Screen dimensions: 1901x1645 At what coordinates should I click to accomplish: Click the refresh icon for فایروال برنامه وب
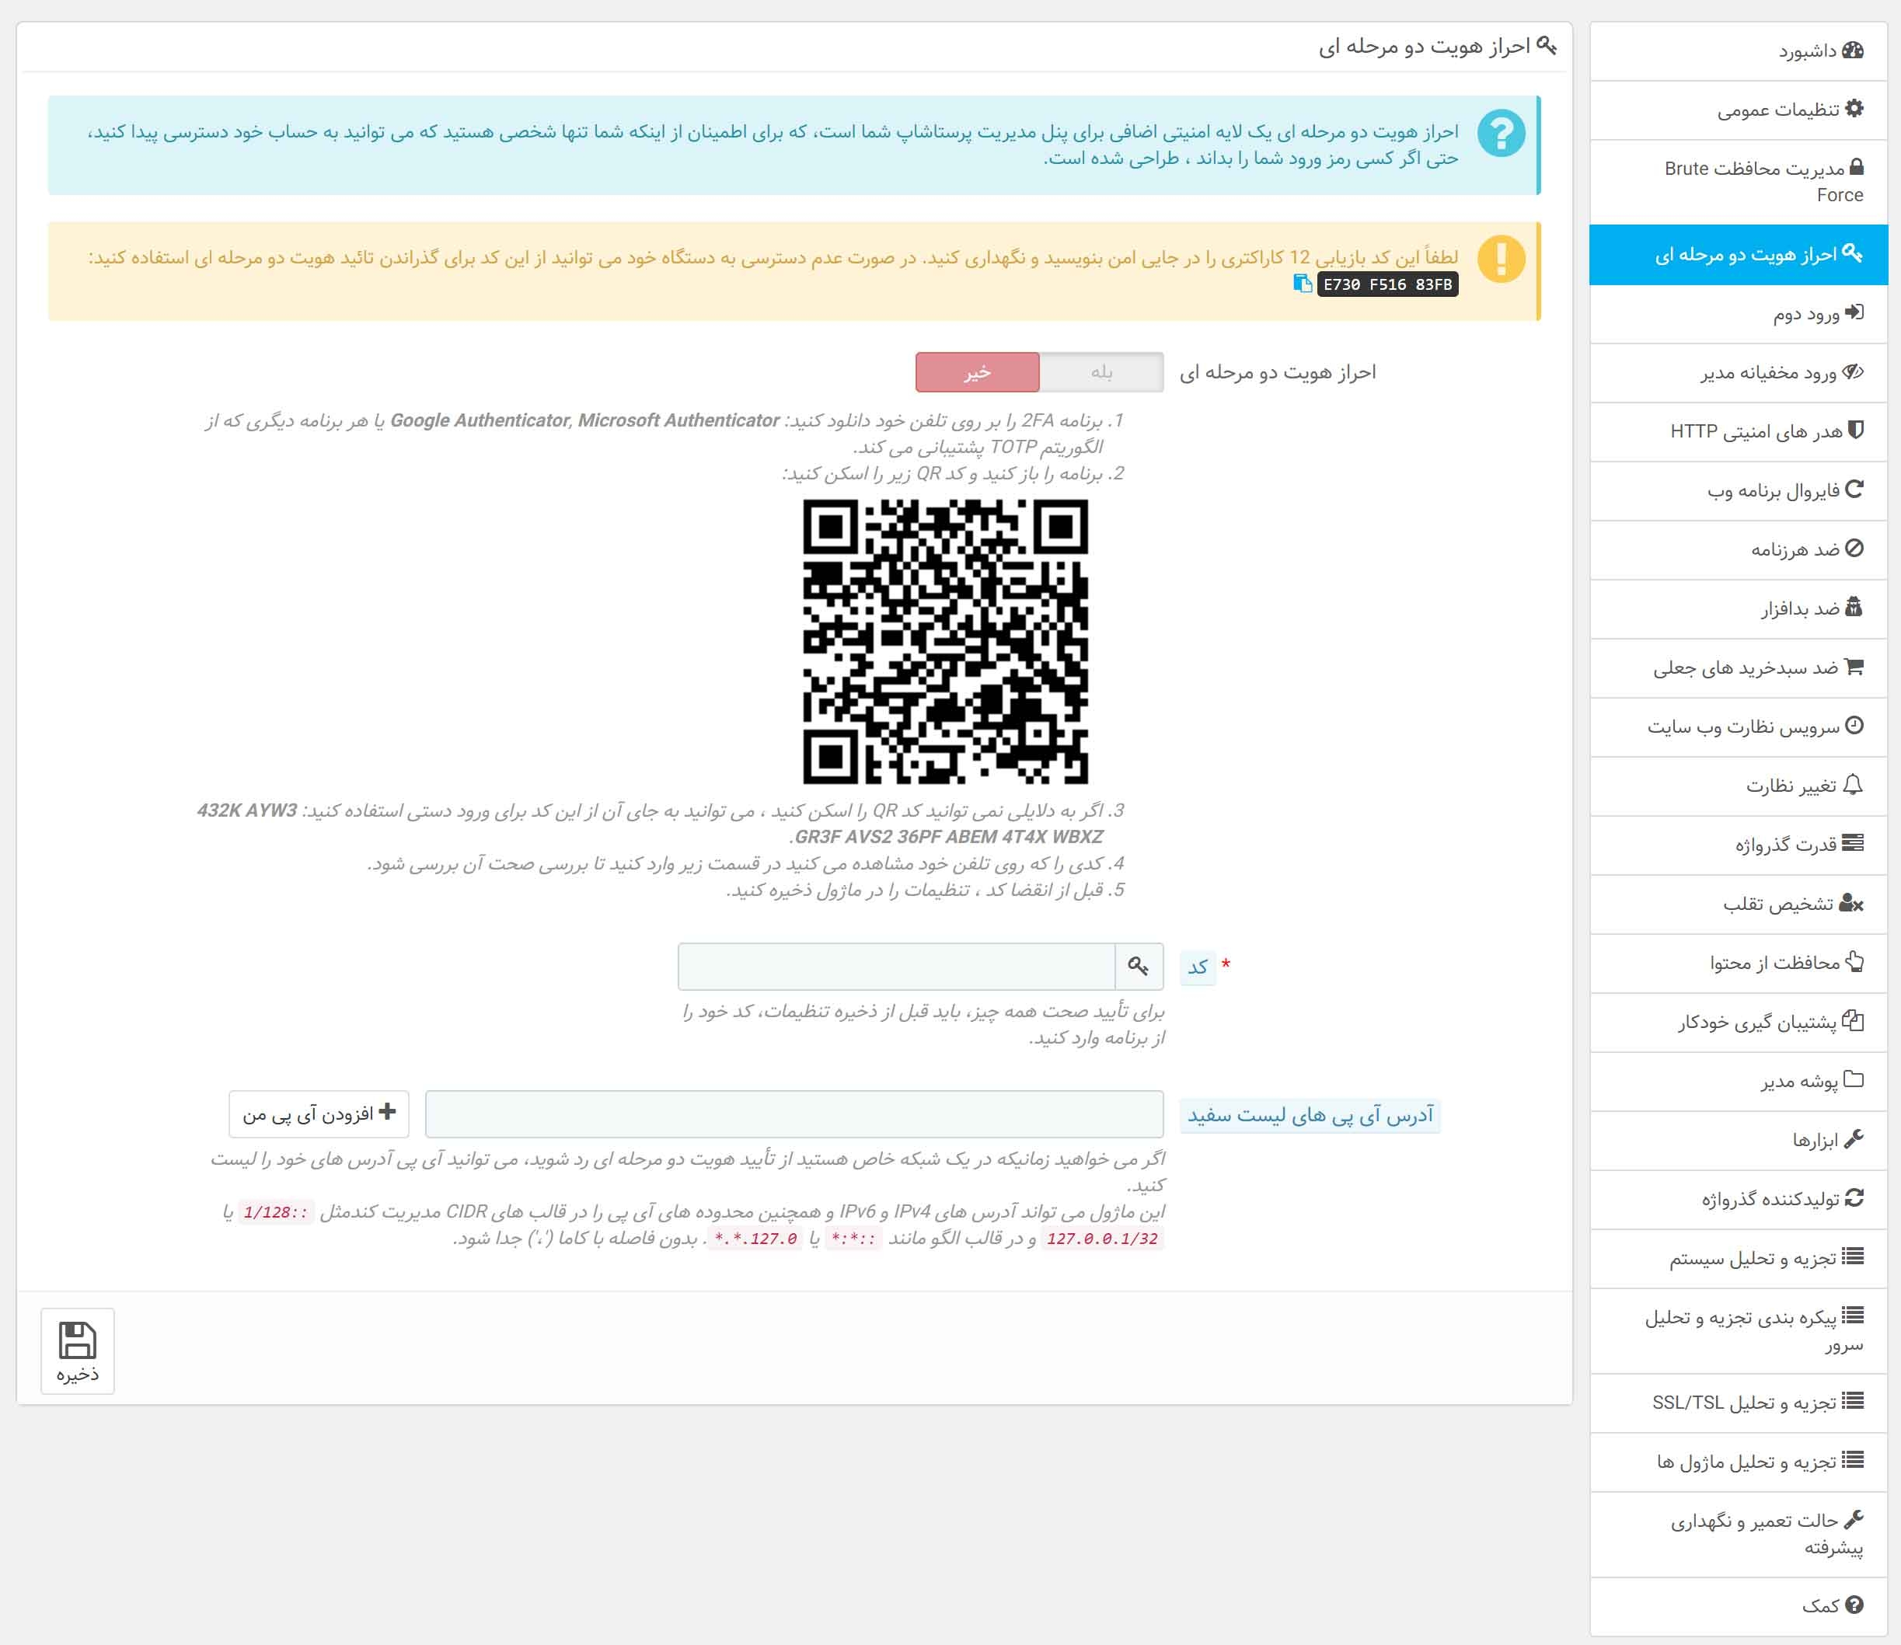pyautogui.click(x=1854, y=490)
